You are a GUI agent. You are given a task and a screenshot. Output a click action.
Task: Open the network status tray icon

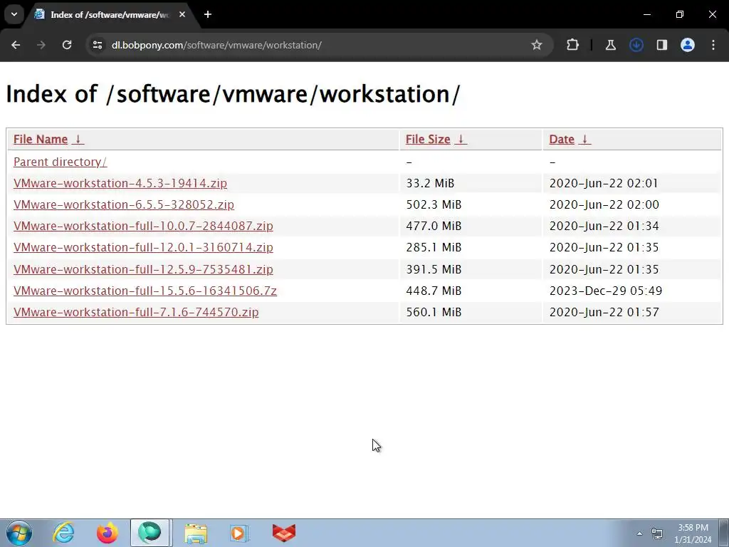pos(656,533)
